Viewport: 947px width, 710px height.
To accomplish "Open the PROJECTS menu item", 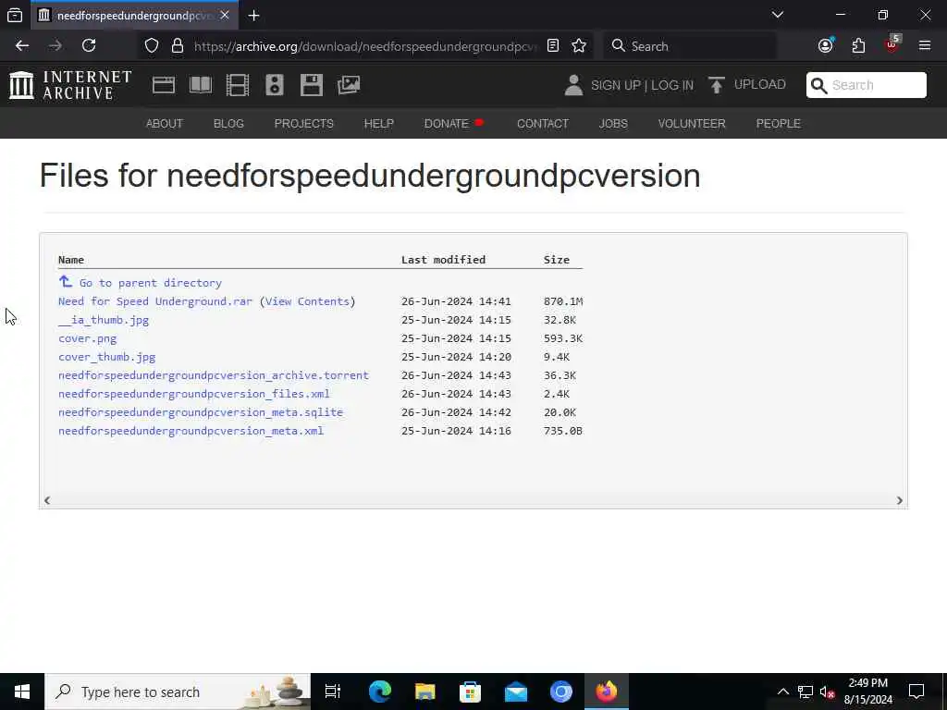I will tap(303, 124).
